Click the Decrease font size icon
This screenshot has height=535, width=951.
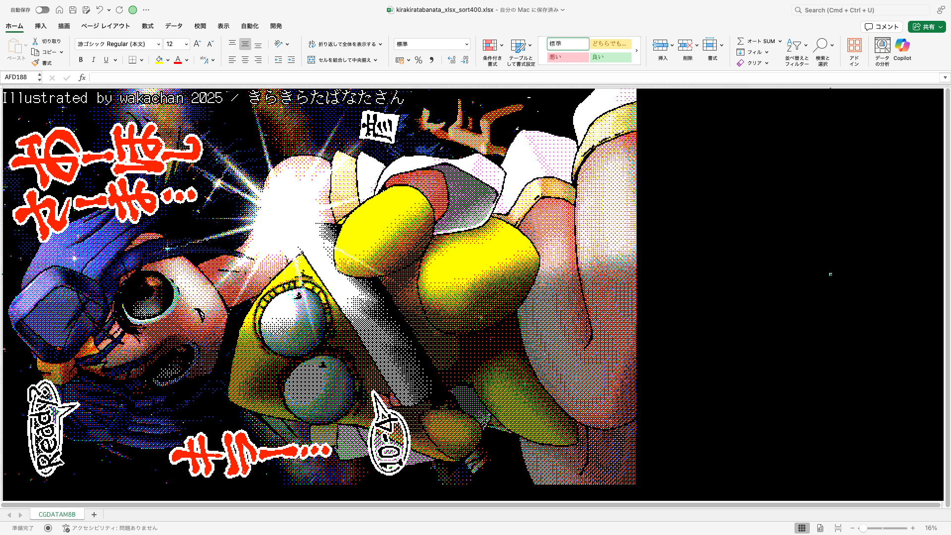click(x=210, y=44)
